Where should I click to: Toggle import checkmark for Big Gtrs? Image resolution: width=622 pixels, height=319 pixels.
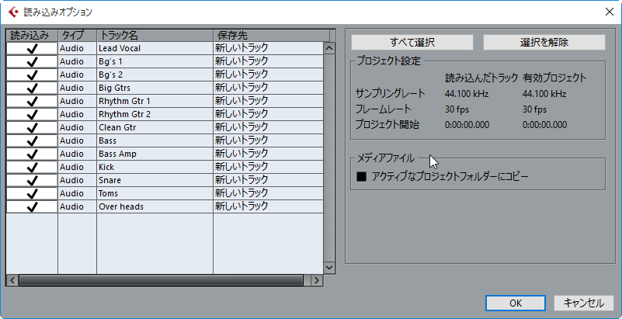point(32,88)
